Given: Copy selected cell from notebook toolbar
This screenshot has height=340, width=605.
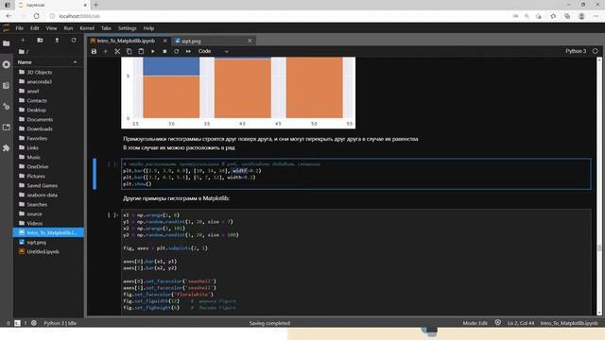Looking at the screenshot, I should click(x=129, y=51).
